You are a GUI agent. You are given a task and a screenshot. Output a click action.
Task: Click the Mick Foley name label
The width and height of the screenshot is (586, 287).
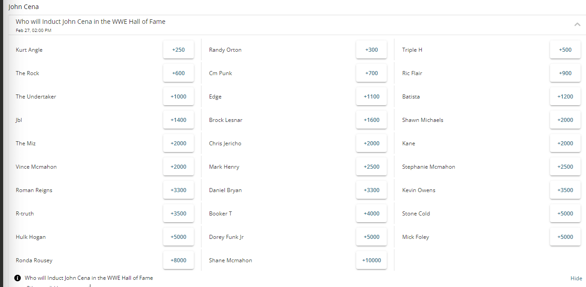click(416, 237)
